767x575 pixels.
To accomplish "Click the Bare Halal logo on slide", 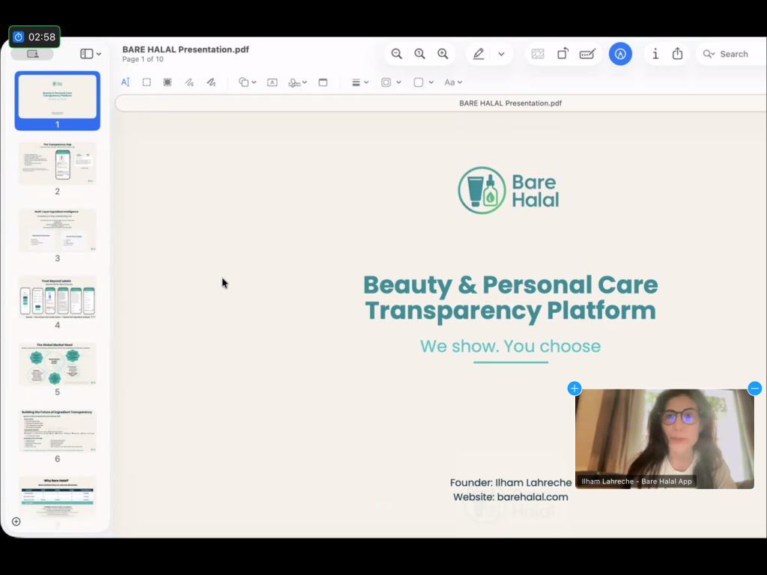I will coord(509,190).
